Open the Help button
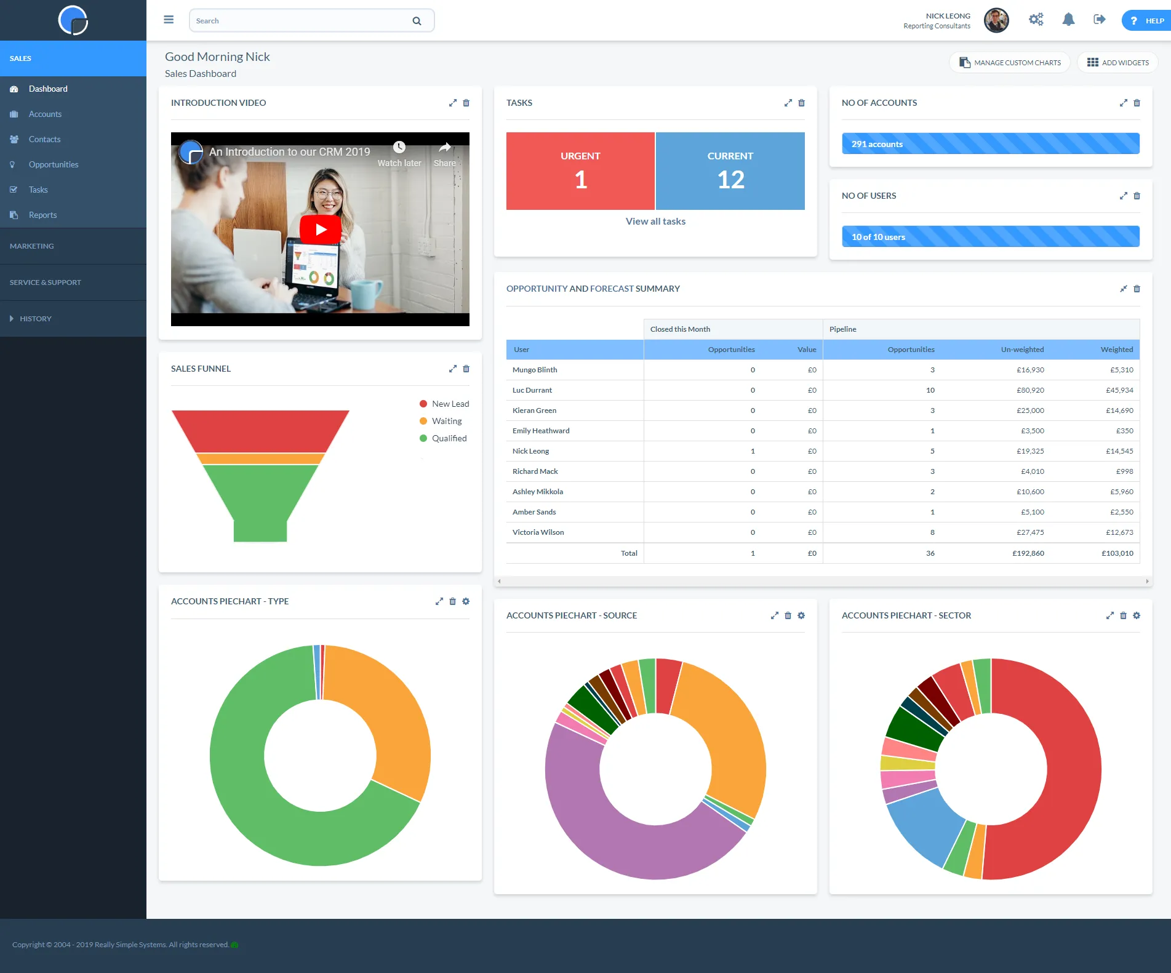Image resolution: width=1171 pixels, height=973 pixels. click(x=1147, y=20)
